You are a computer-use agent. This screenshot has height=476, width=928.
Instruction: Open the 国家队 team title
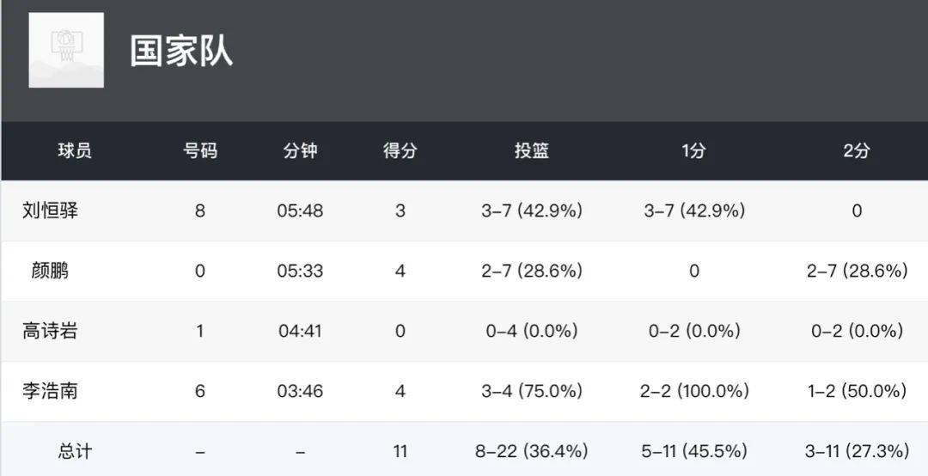pos(181,51)
